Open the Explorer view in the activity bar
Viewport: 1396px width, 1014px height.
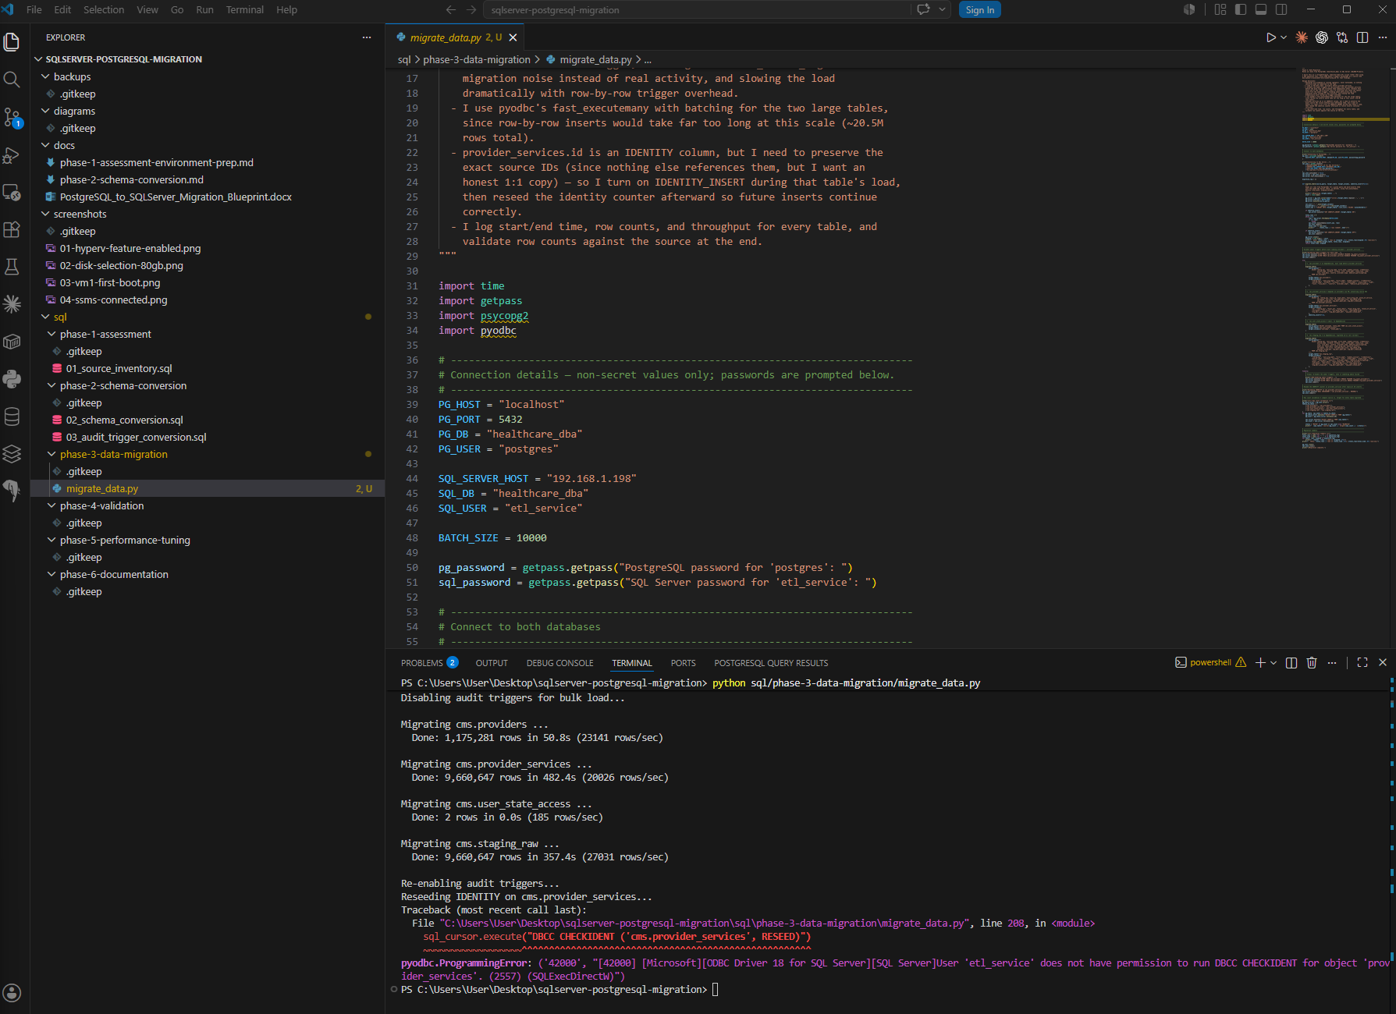point(12,41)
